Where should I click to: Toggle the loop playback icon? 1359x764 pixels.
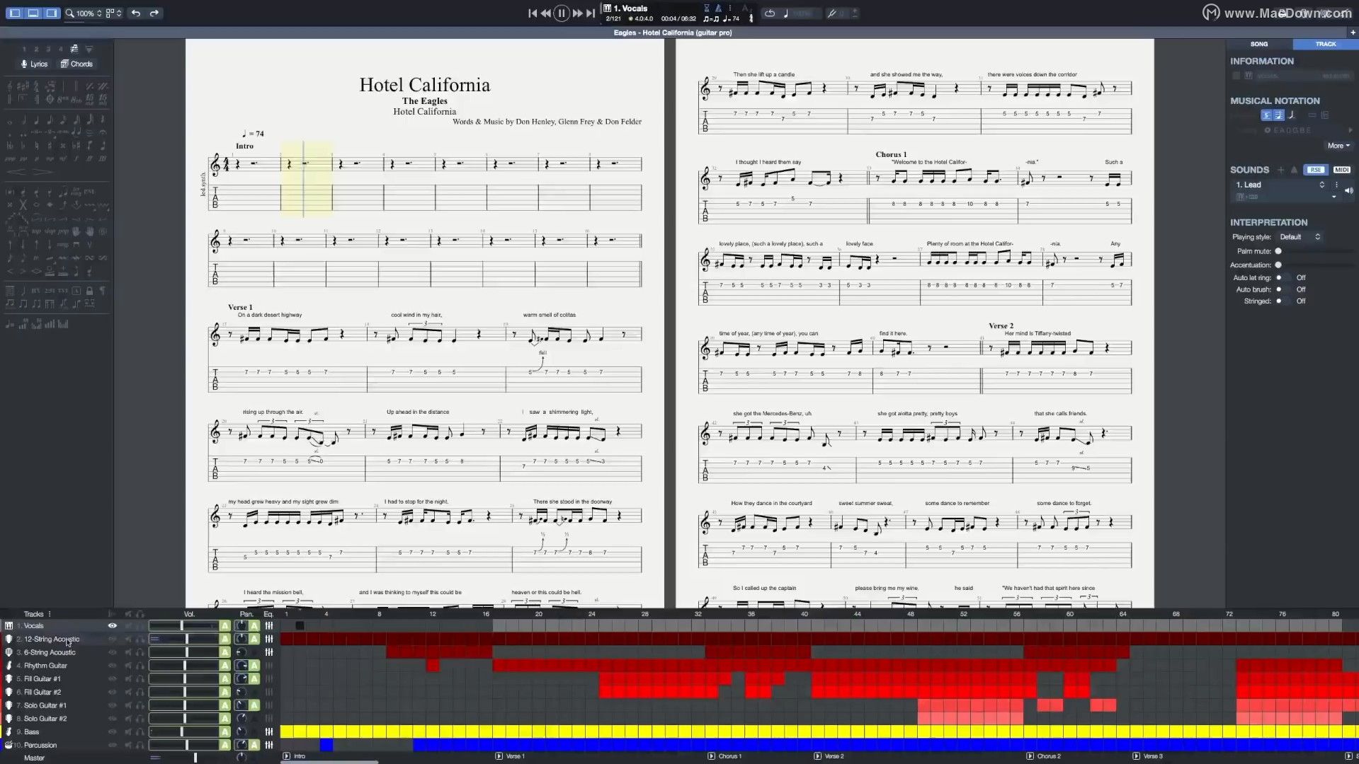click(770, 13)
